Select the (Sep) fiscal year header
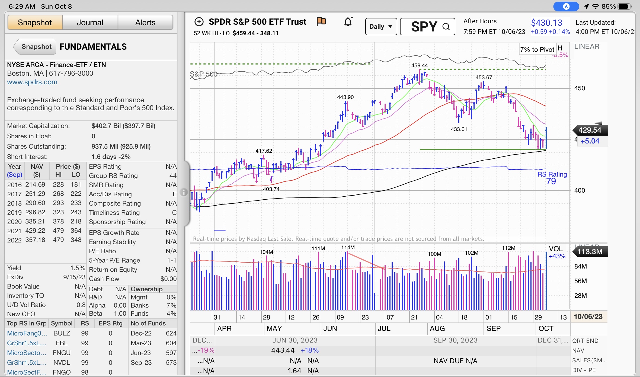 click(x=15, y=175)
